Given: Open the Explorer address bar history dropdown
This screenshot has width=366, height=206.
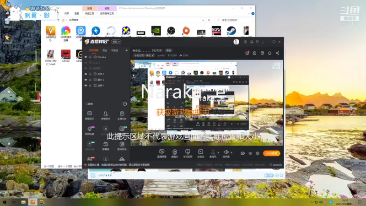Looking at the screenshot, I should [203, 20].
